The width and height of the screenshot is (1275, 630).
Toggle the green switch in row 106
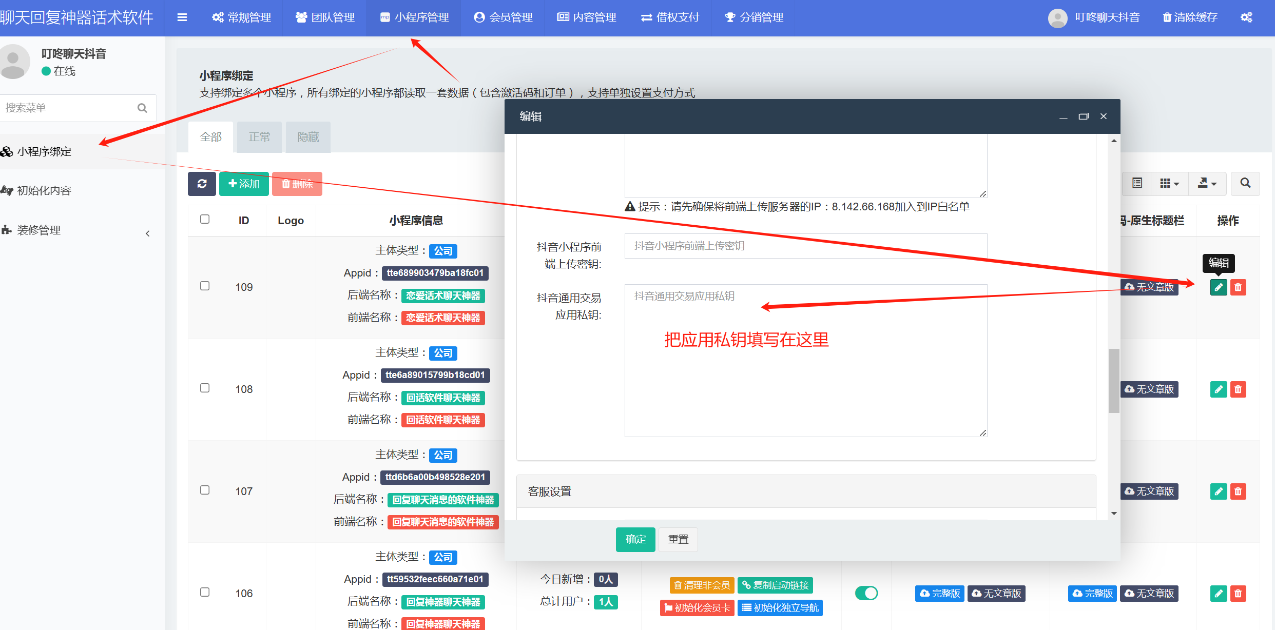click(866, 593)
